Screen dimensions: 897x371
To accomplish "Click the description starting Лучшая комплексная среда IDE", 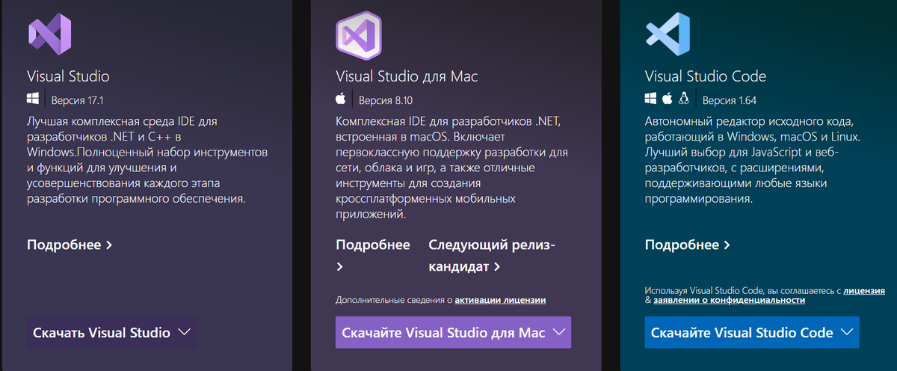I will (x=147, y=159).
